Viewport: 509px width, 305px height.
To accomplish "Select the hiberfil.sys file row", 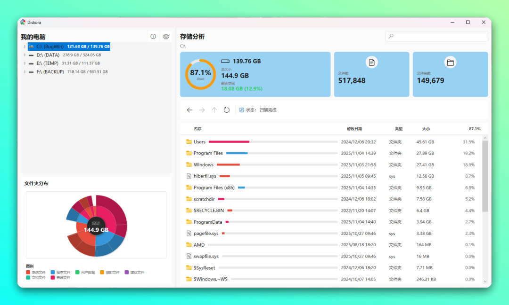I will [205, 176].
